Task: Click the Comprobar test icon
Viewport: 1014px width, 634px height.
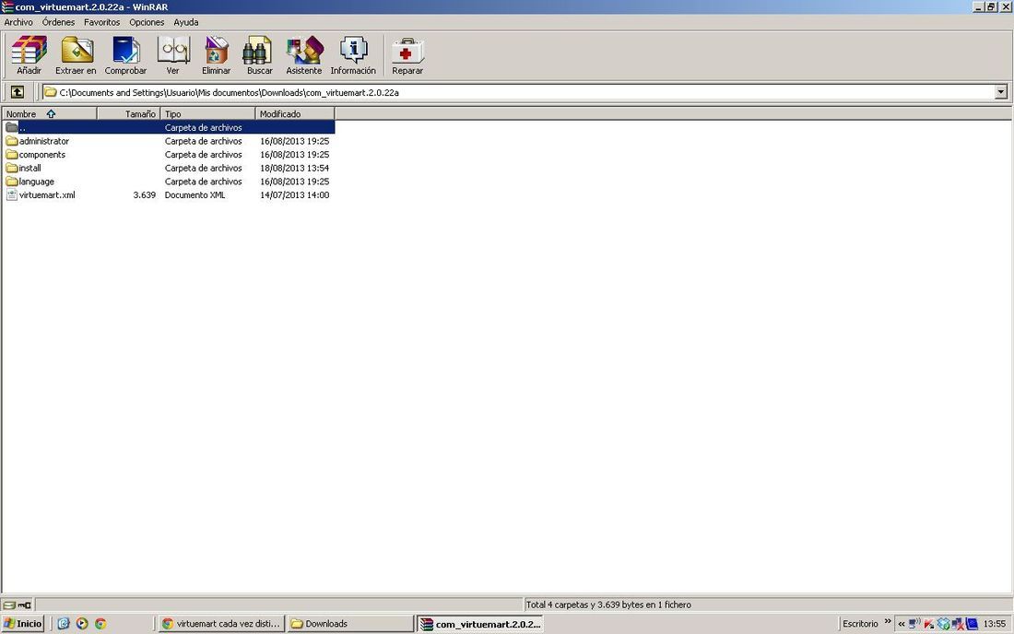Action: pos(125,55)
